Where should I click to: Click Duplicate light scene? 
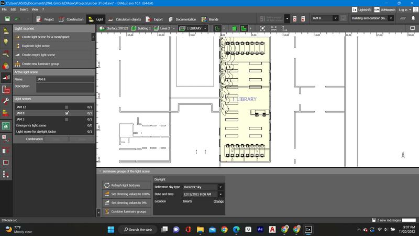[x=53, y=46]
